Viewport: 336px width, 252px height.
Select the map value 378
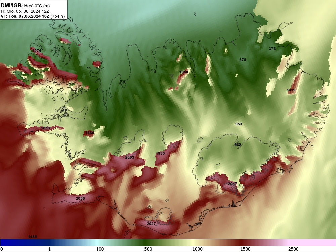point(243,60)
